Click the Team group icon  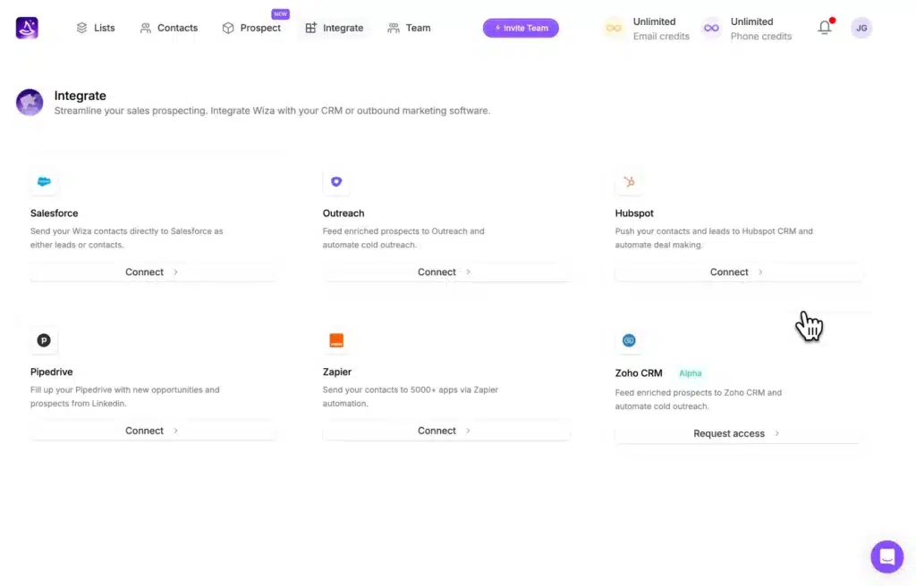394,28
